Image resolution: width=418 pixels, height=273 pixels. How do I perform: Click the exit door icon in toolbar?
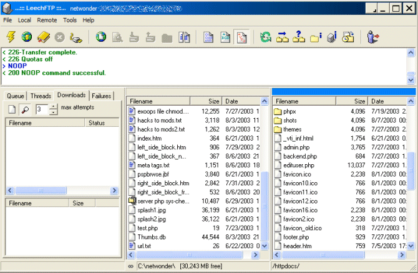[373, 37]
